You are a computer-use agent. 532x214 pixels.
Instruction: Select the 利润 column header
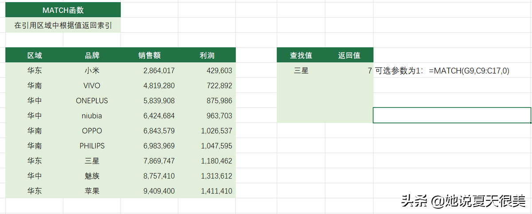(x=207, y=55)
